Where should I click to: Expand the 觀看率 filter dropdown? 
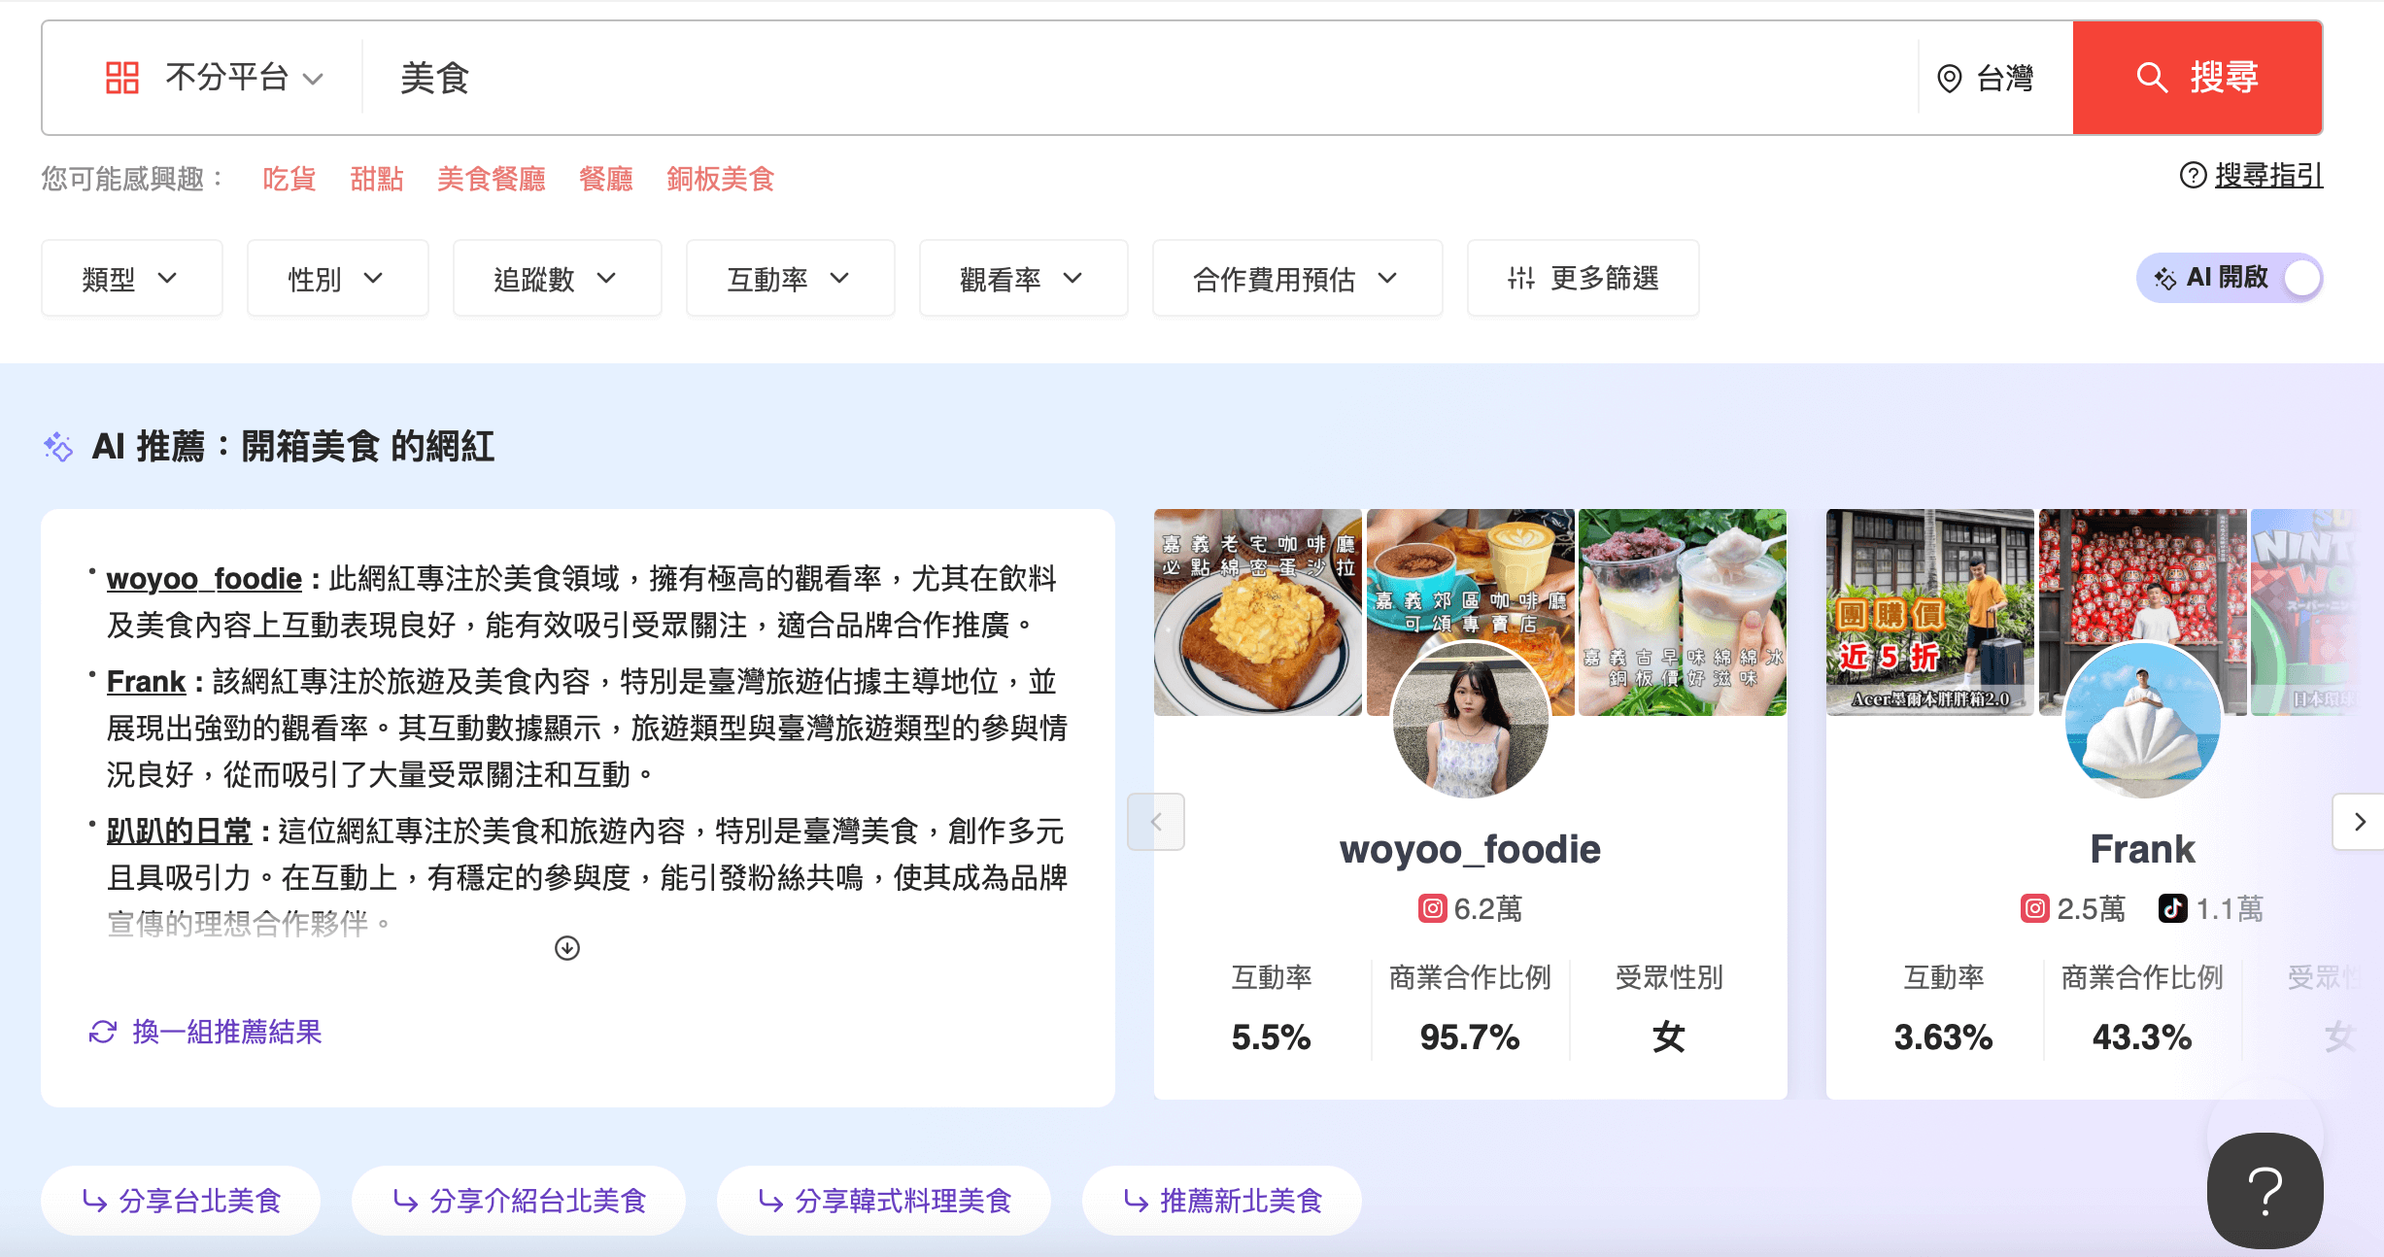[1023, 279]
